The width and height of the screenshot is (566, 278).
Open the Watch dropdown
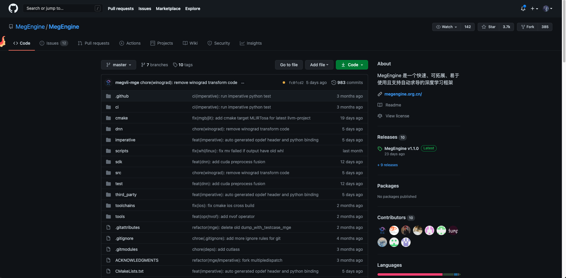(446, 27)
